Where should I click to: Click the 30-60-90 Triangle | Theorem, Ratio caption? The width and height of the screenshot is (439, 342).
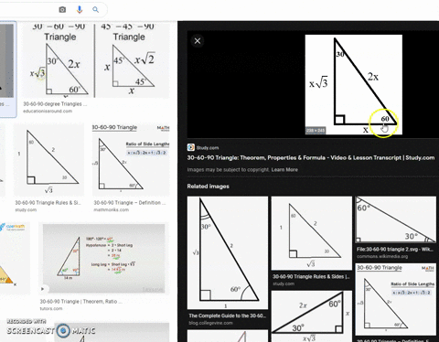(x=81, y=302)
